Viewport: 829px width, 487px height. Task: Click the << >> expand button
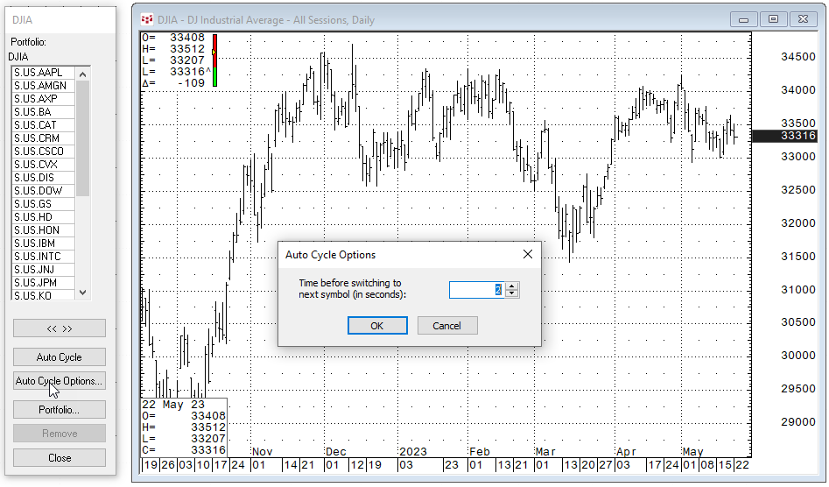click(59, 328)
